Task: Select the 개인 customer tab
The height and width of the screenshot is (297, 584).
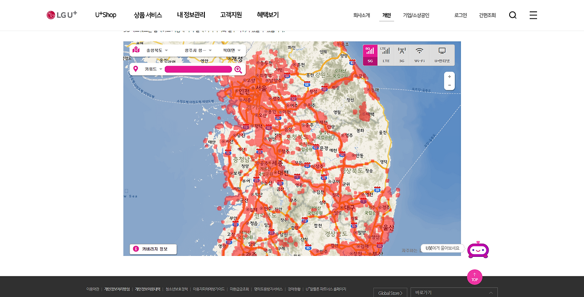Action: [x=386, y=15]
